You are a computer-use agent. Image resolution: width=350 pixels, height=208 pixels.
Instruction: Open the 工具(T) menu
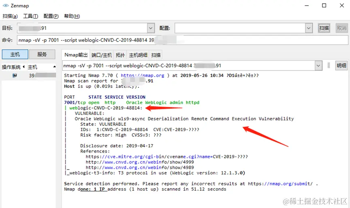[x=31, y=16]
